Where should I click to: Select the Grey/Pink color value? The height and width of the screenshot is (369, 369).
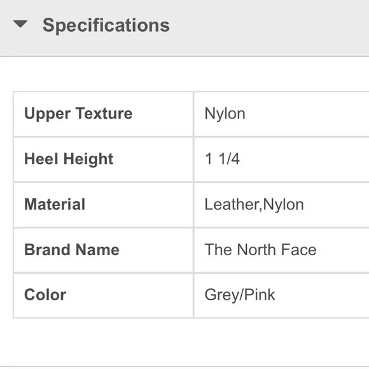click(240, 295)
